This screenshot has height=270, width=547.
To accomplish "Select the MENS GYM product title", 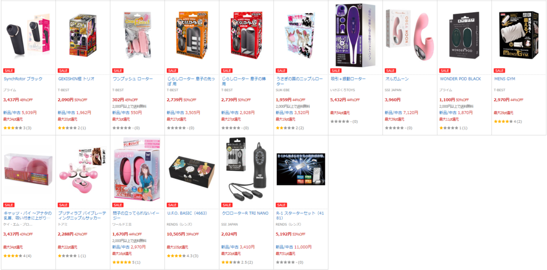I will 504,79.
